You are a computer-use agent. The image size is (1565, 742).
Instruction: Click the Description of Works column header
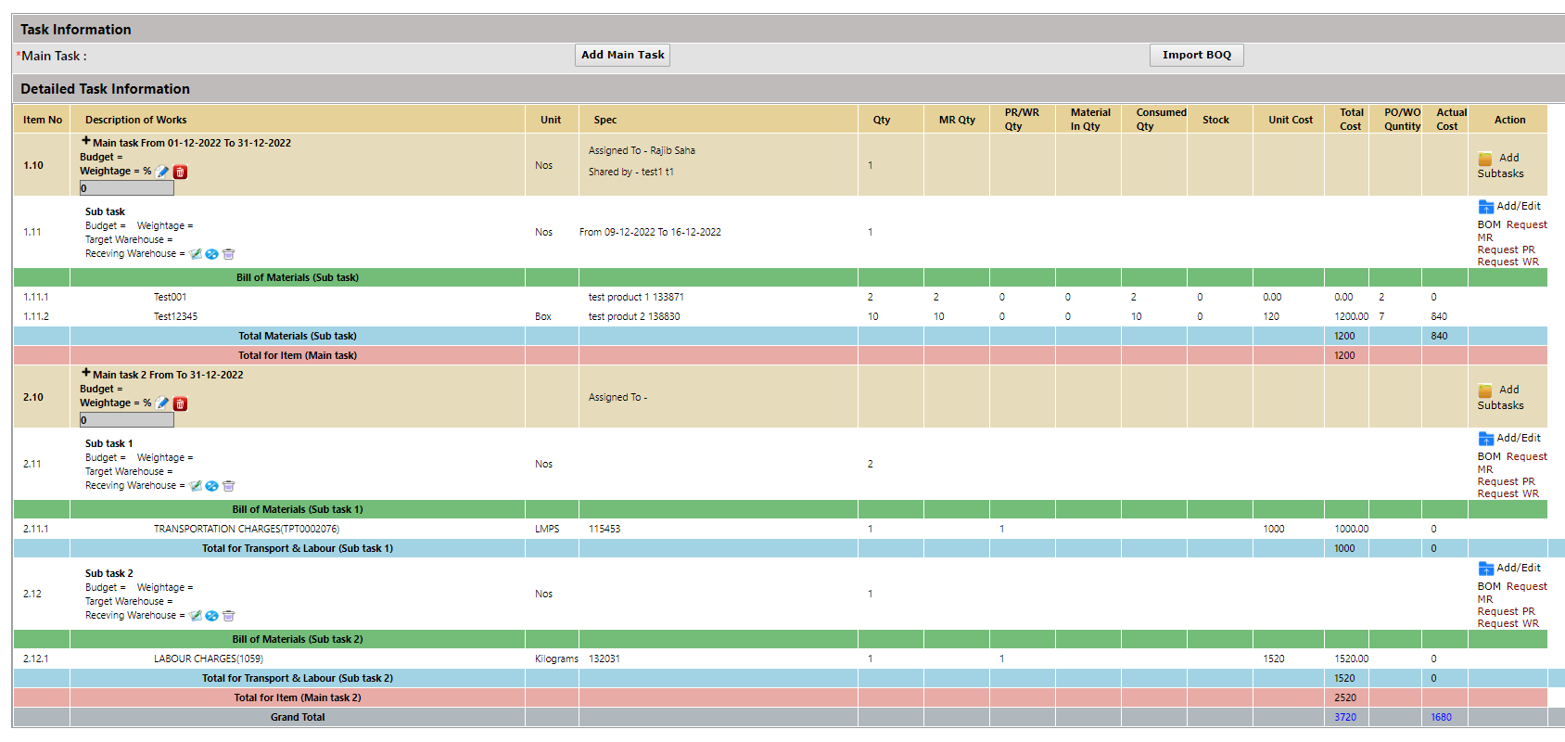click(x=136, y=121)
